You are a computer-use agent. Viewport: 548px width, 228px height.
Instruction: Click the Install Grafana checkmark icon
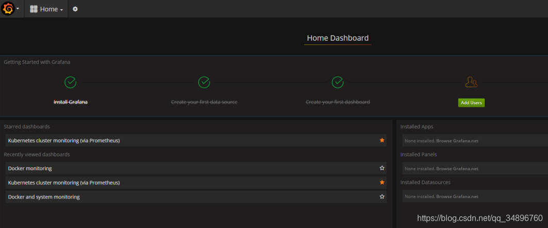click(71, 83)
